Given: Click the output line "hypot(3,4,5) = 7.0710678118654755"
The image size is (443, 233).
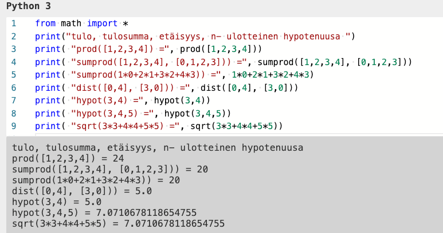Looking at the screenshot, I should coord(104,212).
